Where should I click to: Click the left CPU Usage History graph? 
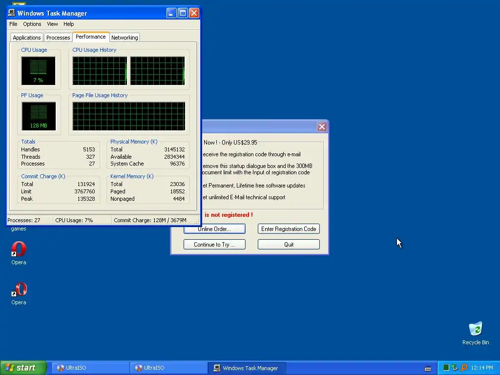(x=100, y=71)
